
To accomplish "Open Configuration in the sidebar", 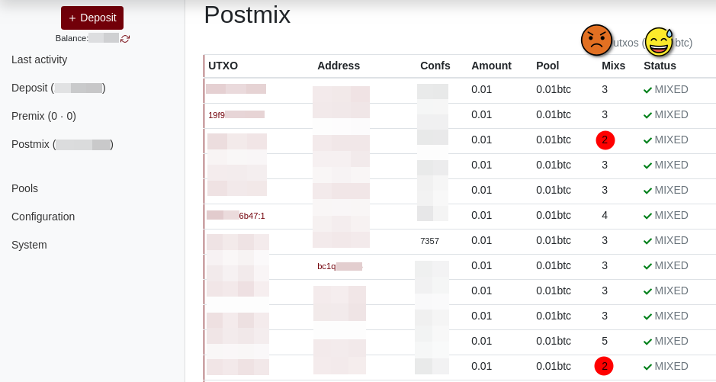I will pos(43,217).
